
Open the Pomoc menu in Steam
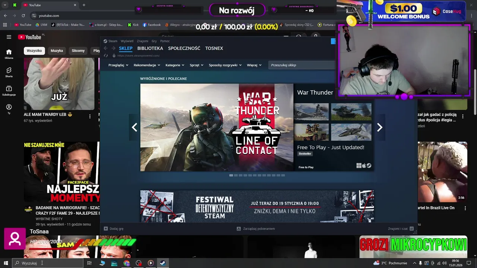click(x=165, y=41)
